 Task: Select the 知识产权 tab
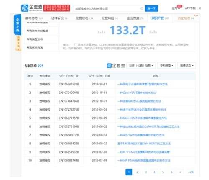click(x=160, y=18)
